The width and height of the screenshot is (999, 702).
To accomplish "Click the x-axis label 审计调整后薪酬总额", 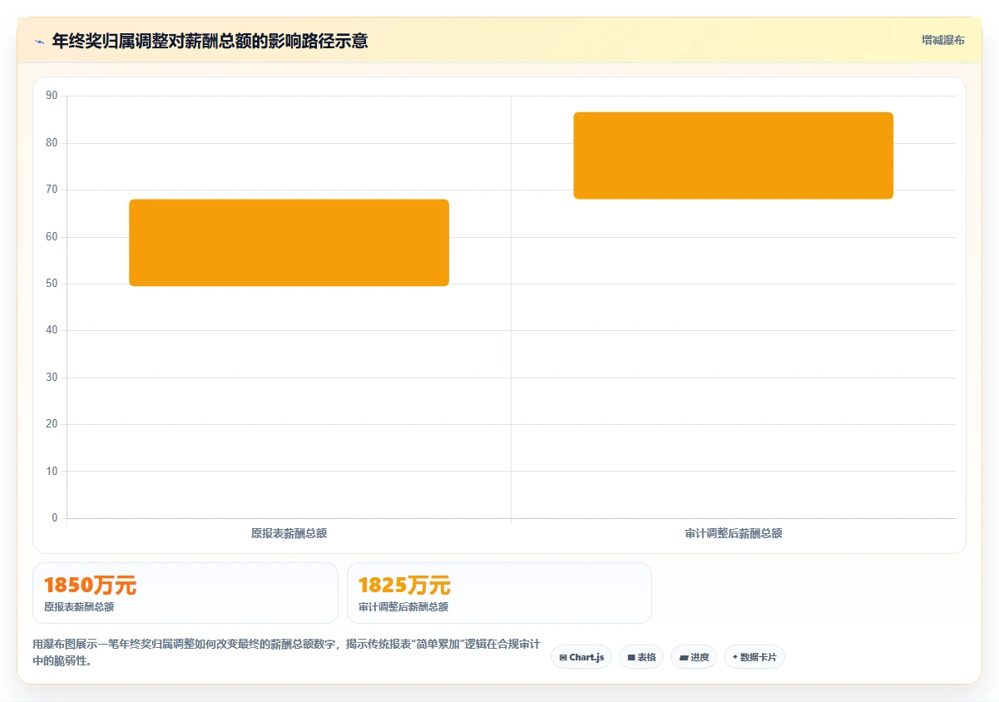I will coord(733,533).
